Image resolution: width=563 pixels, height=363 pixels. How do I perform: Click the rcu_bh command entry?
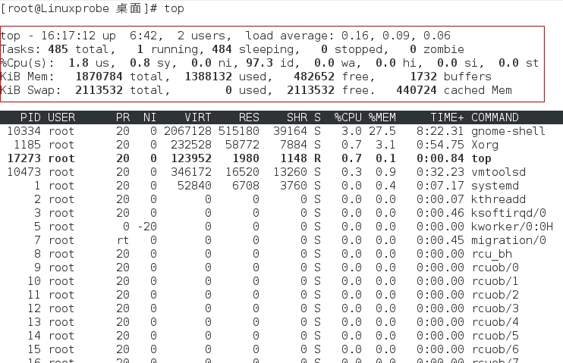[492, 254]
